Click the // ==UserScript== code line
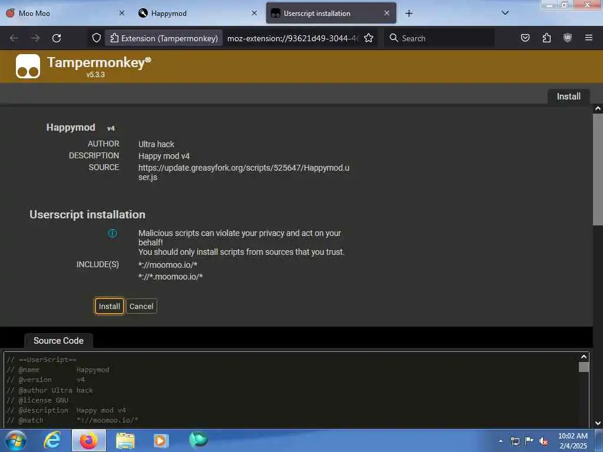 coord(42,360)
